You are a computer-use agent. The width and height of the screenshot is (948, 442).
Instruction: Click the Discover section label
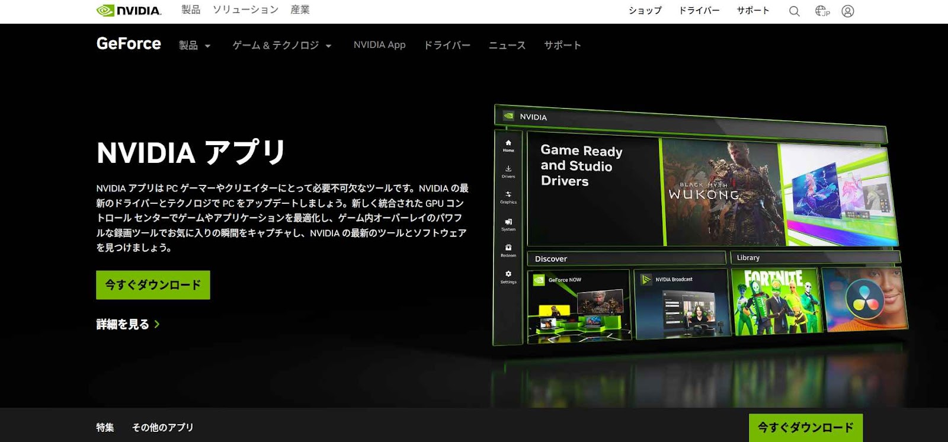[551, 259]
